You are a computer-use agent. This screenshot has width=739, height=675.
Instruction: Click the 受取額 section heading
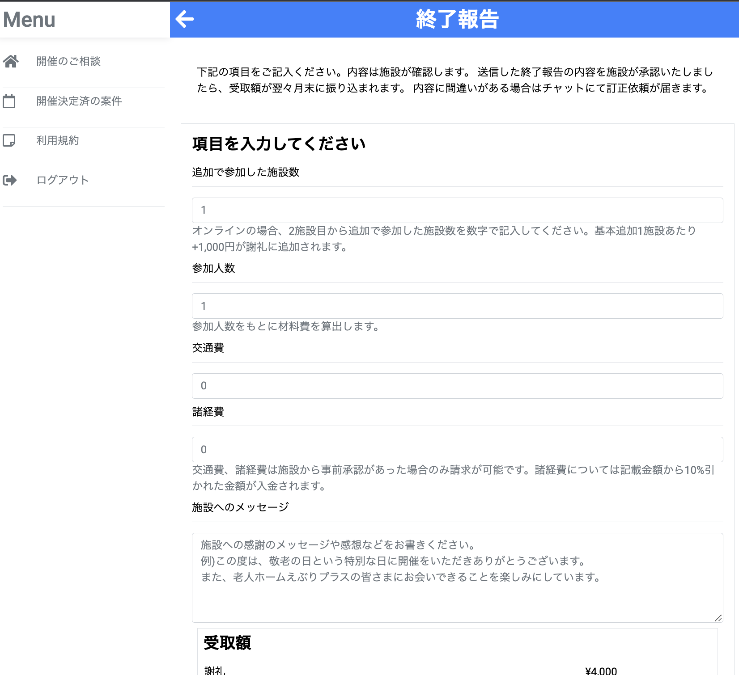click(227, 643)
